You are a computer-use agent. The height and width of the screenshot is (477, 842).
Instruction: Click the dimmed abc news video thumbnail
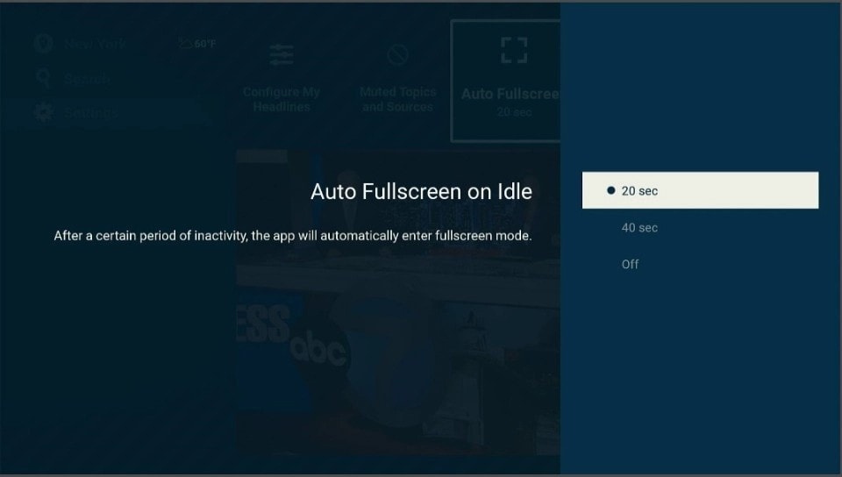pos(398,303)
